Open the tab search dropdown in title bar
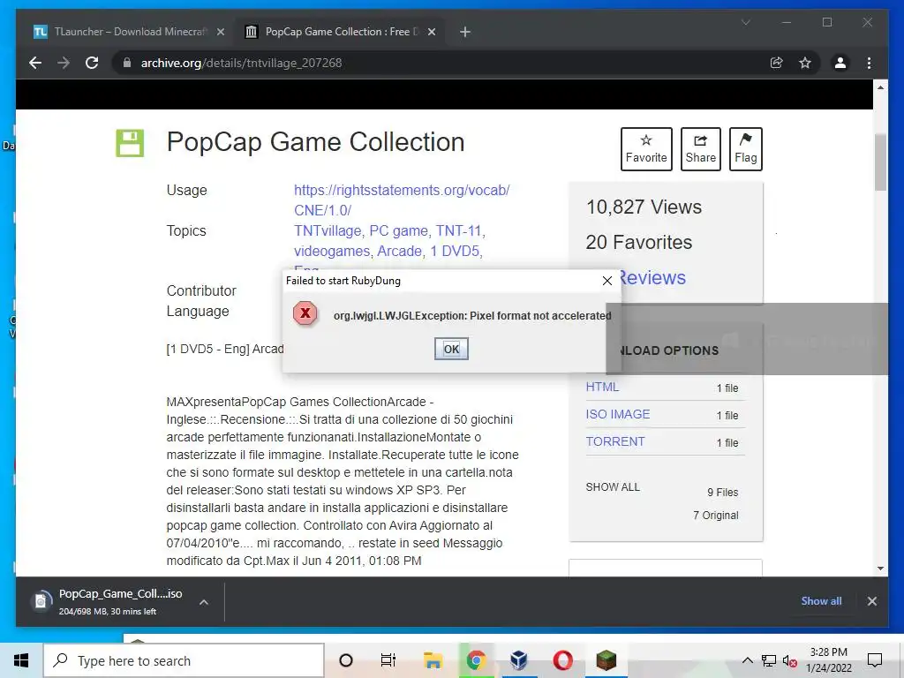Viewport: 904px width, 678px height. (745, 22)
